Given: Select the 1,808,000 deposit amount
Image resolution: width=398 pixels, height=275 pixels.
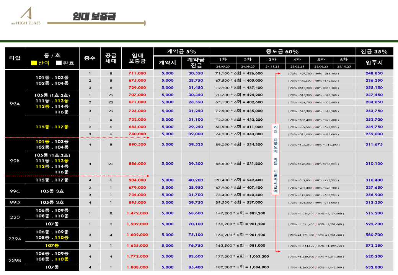Looking at the screenshot, I should (137, 267).
